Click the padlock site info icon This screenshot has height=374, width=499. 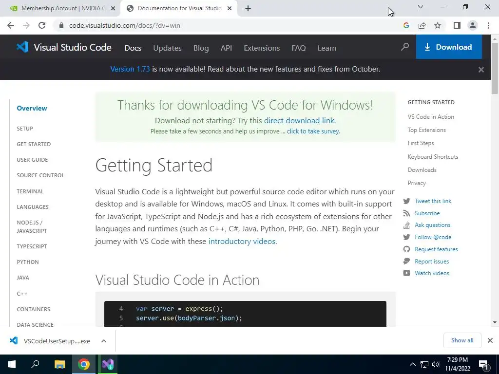tap(61, 25)
